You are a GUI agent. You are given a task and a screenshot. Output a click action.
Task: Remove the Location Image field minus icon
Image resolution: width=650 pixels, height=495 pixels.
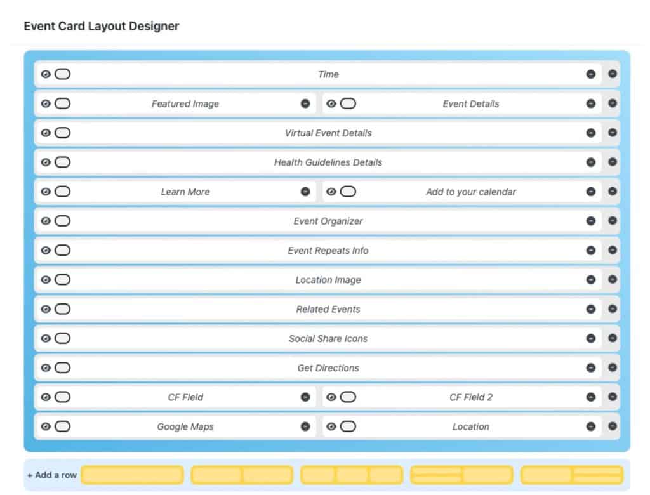point(591,280)
